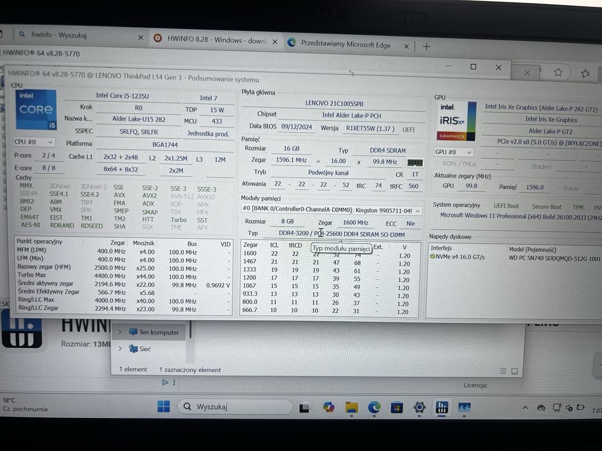Click the Podwójny kanał memory mode field
Screen dimensions: 602x451
pos(328,173)
